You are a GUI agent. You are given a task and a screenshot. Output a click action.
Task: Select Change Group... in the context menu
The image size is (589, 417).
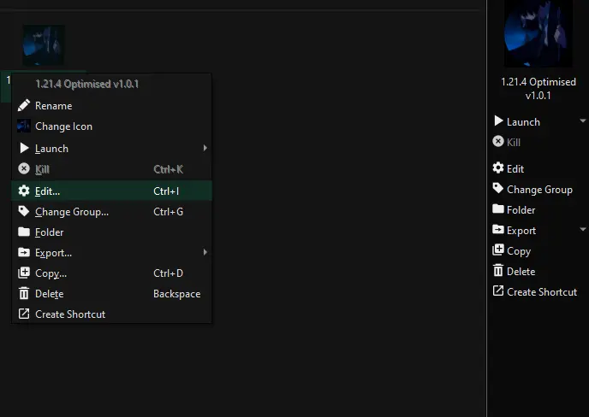point(72,212)
